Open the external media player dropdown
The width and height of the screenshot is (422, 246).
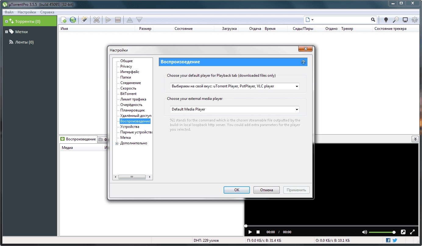click(235, 109)
